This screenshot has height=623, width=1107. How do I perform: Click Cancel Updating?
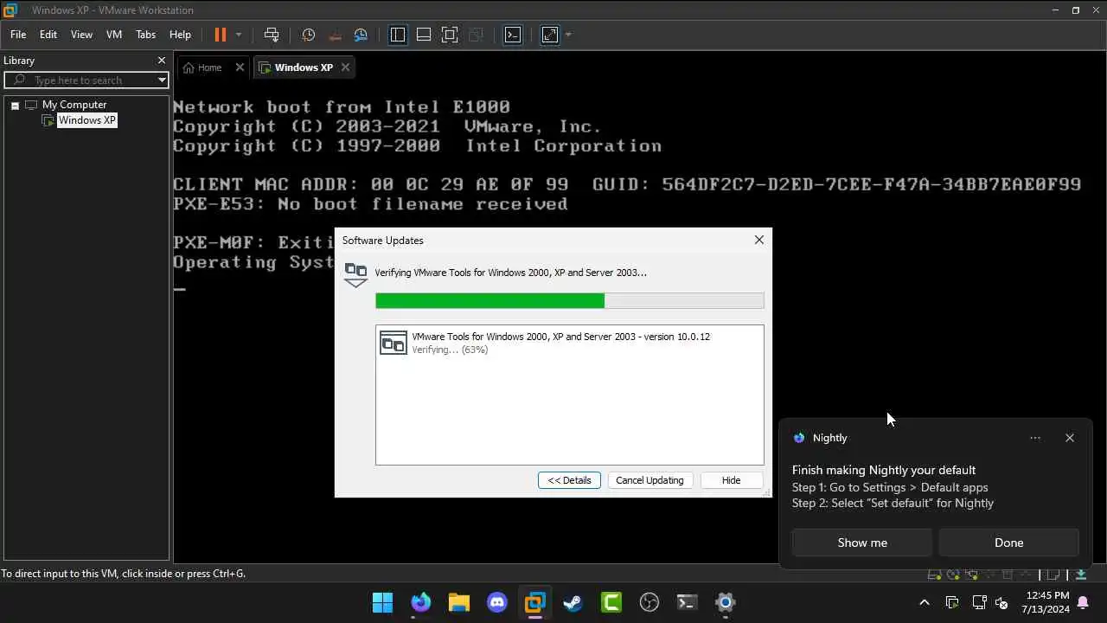coord(649,480)
